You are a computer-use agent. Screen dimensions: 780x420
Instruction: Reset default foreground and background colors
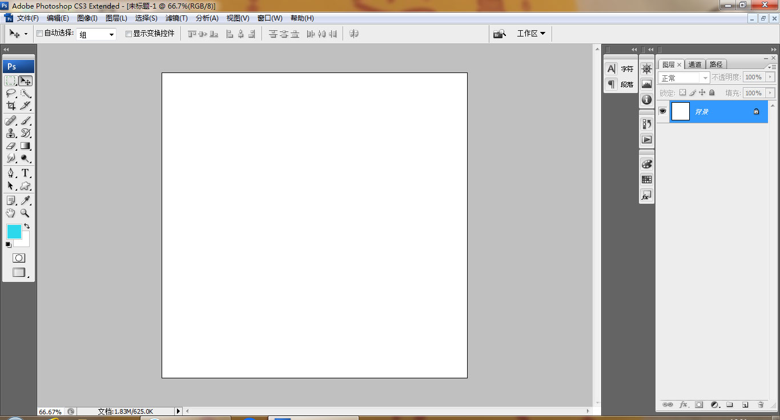pos(9,244)
